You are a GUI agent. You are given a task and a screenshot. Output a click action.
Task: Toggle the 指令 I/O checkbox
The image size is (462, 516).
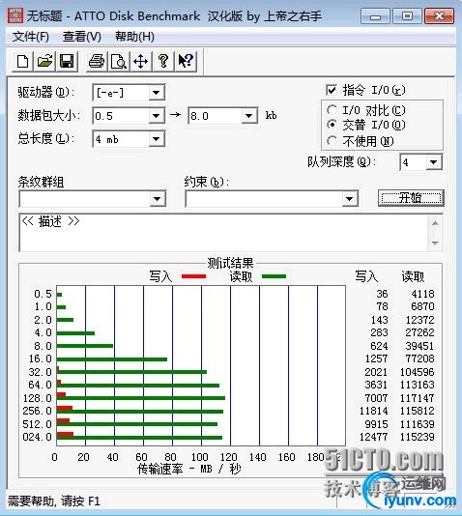(x=332, y=90)
